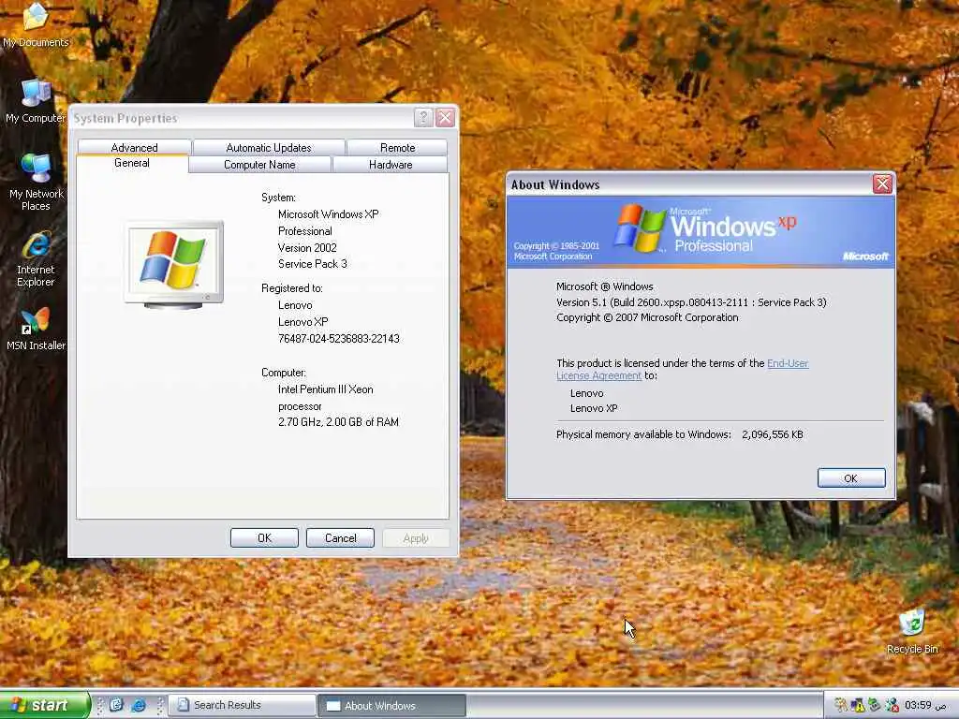This screenshot has width=959, height=719.
Task: Click the Show Desktop quick launch icon
Action: coord(116,705)
